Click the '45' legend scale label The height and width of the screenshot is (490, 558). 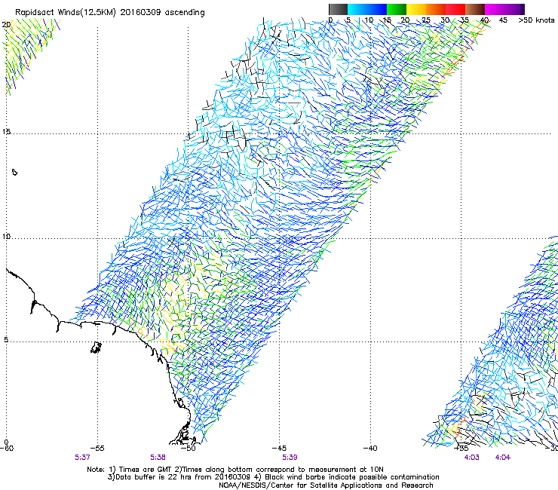point(503,20)
